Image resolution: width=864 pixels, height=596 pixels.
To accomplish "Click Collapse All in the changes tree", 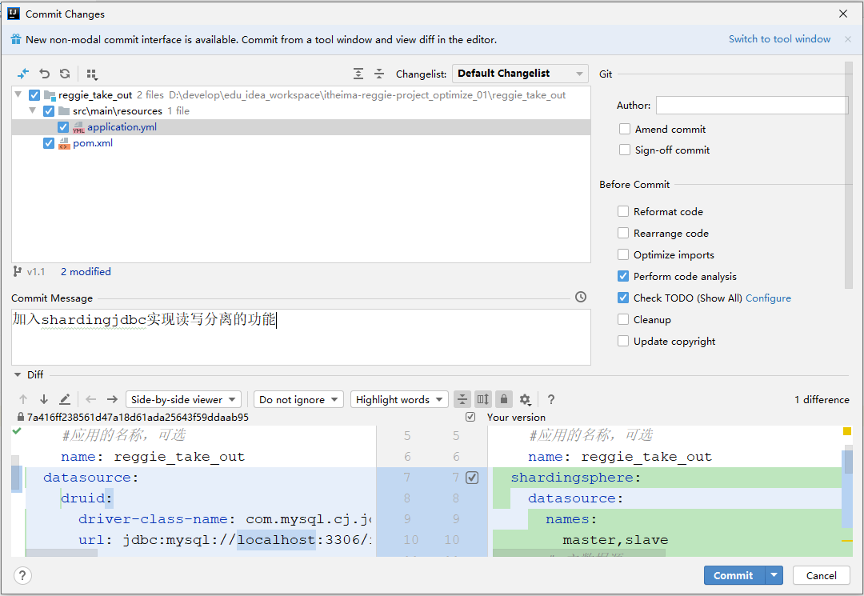I will [379, 74].
